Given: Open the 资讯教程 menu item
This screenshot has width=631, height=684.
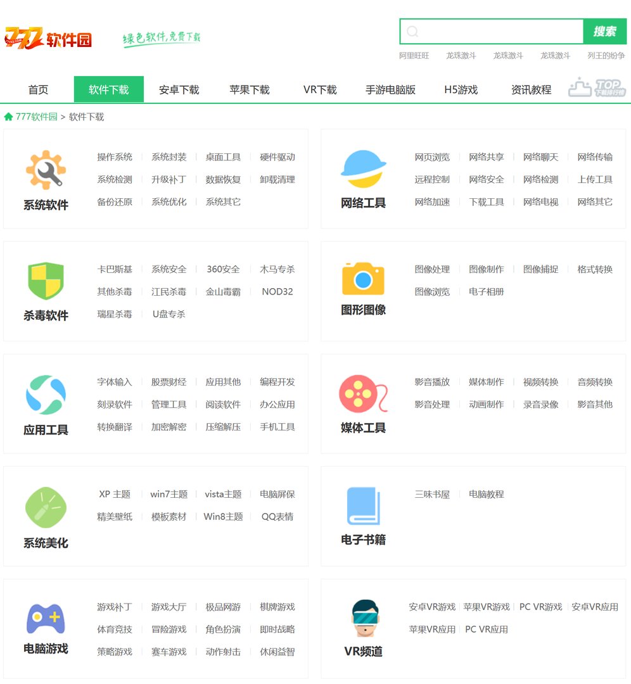Looking at the screenshot, I should coord(530,89).
